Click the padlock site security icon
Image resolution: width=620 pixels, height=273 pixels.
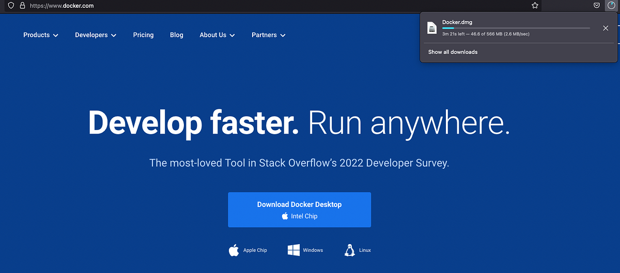22,5
